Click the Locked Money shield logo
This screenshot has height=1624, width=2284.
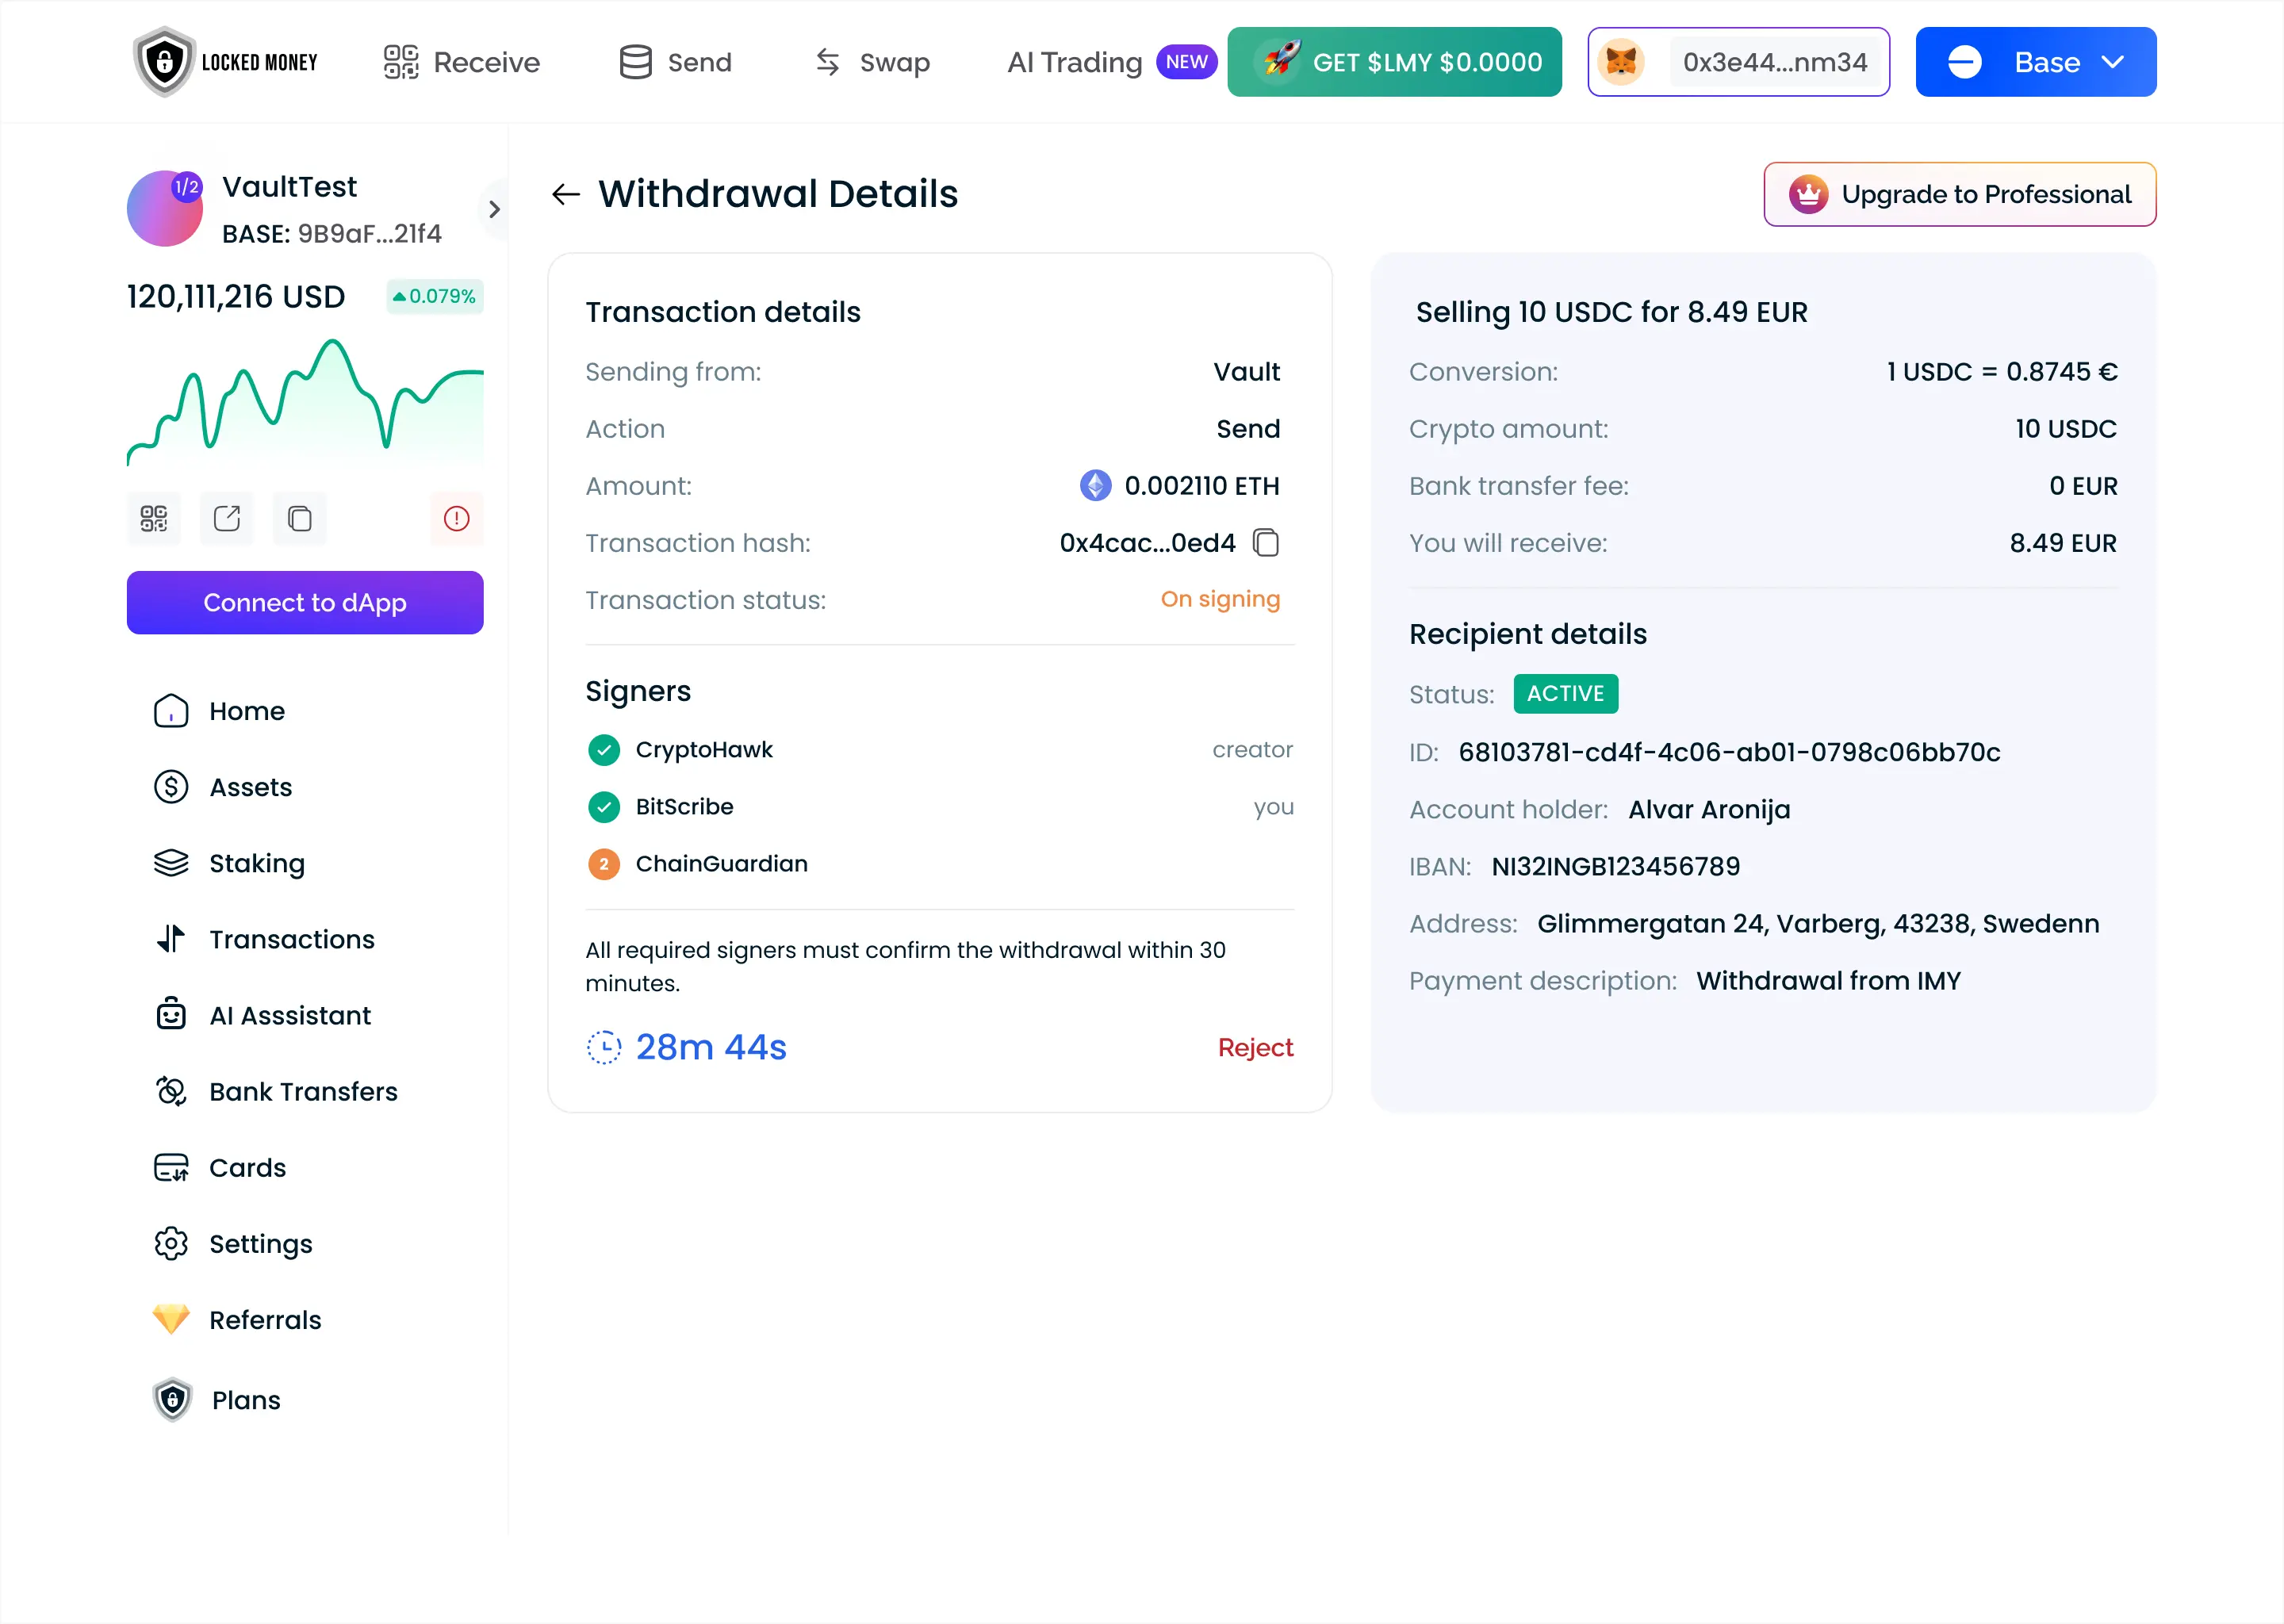coord(164,62)
